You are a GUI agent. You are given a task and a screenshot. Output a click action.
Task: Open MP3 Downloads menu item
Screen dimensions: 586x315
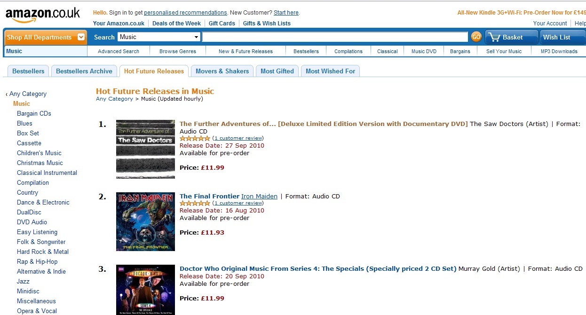tap(559, 51)
